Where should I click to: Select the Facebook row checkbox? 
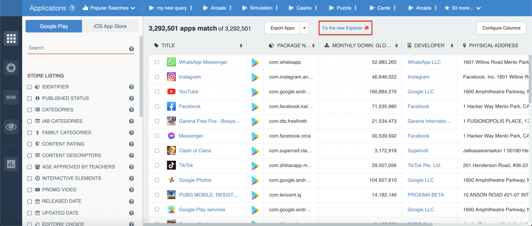(x=157, y=106)
